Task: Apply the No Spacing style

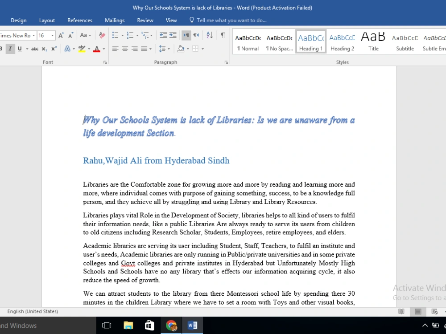Action: [279, 42]
